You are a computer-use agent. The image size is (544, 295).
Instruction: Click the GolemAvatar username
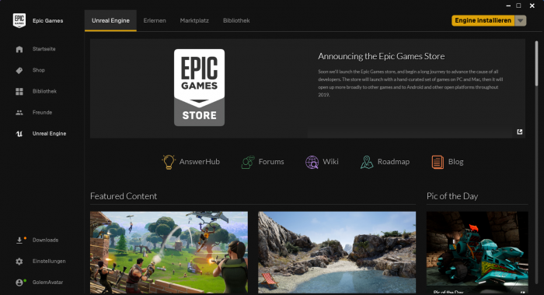[x=48, y=283]
